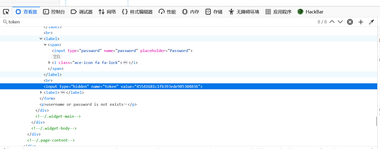
Task: Switch to the 控制台 console tab
Action: click(x=54, y=12)
